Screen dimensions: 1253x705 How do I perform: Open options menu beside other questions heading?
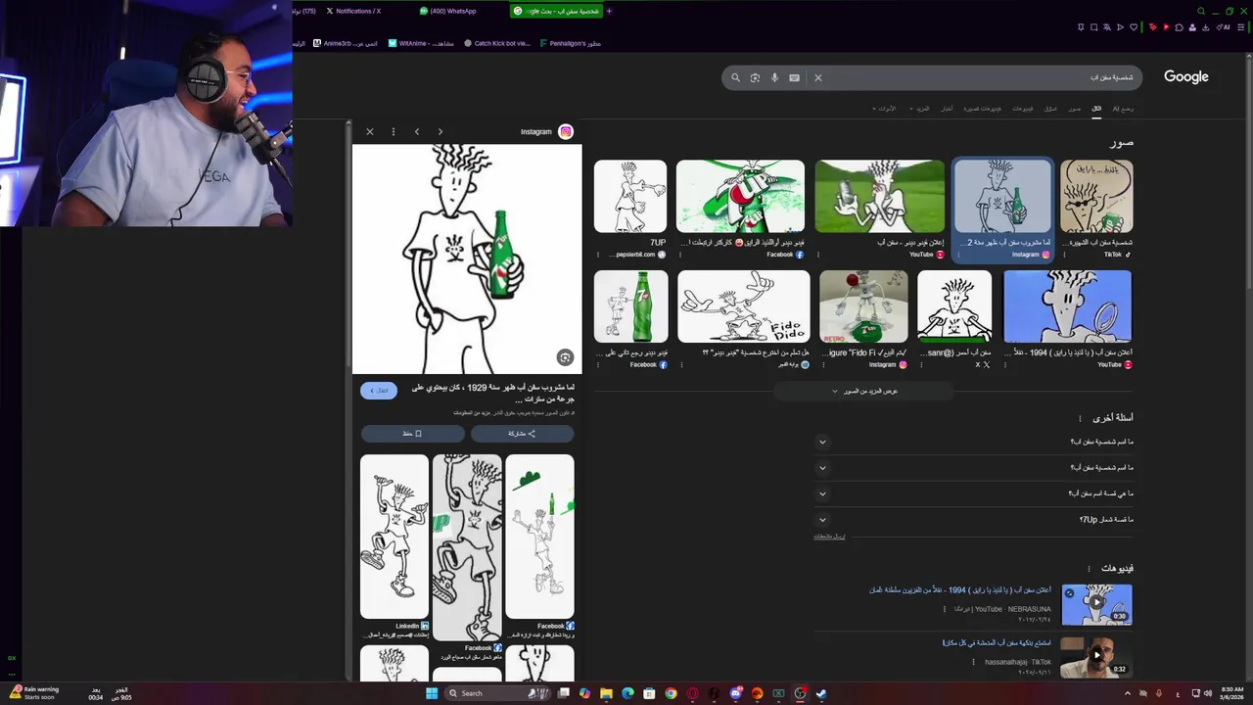pos(1080,418)
